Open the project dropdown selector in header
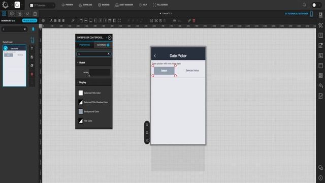 [42, 5]
